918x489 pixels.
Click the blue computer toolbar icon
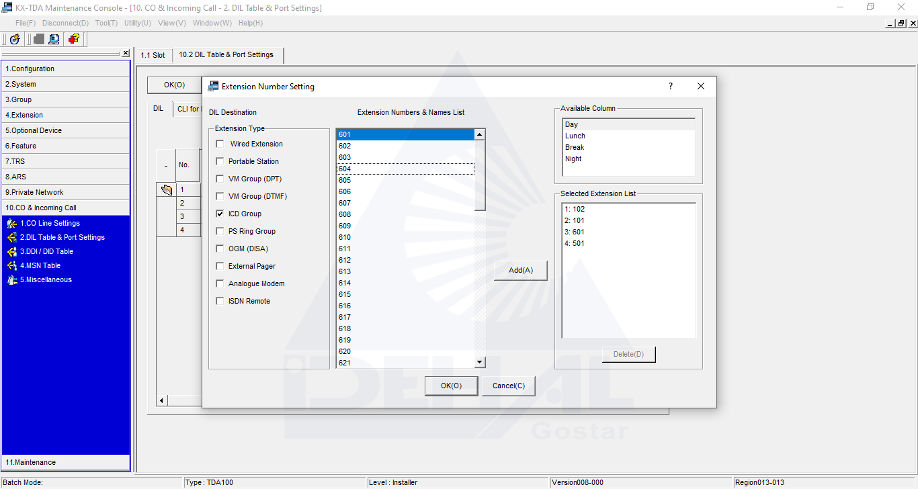coord(54,39)
